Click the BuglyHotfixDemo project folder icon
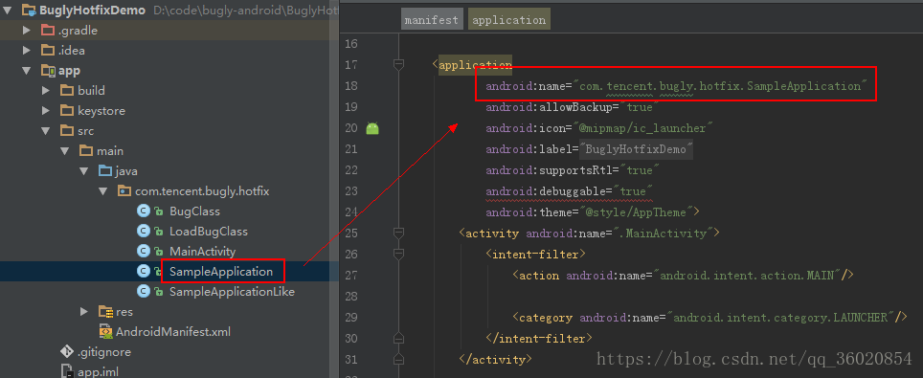923x378 pixels. [x=29, y=10]
